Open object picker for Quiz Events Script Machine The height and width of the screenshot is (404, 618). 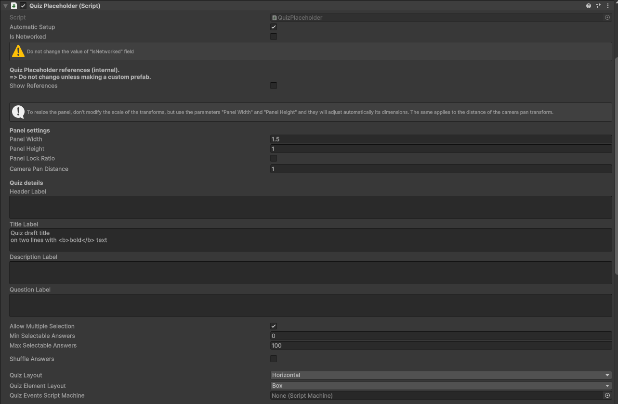click(606, 395)
